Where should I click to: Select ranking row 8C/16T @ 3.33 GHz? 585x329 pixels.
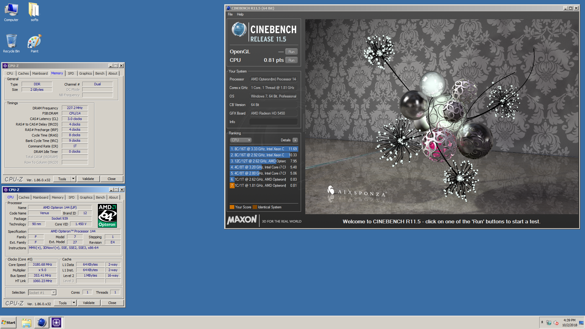[264, 149]
